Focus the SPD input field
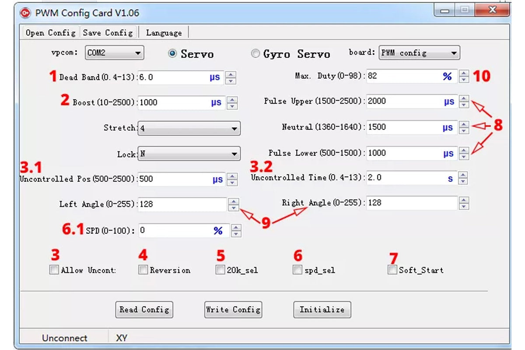 coord(184,230)
